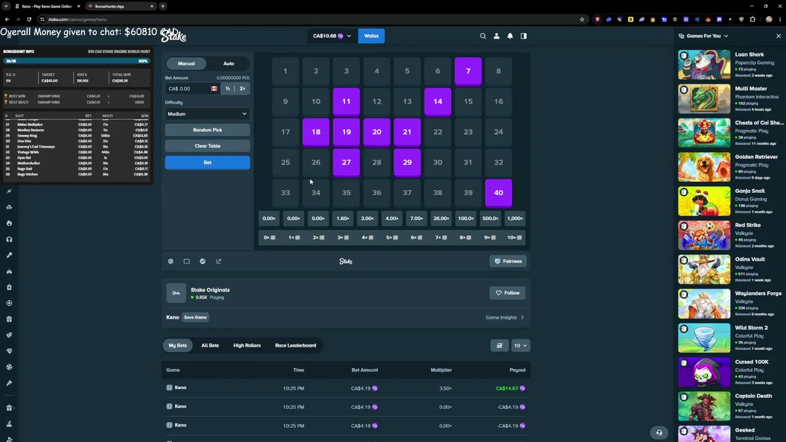This screenshot has height=442, width=786.
Task: Open browser Extensions puzzle icon
Action: (x=752, y=20)
